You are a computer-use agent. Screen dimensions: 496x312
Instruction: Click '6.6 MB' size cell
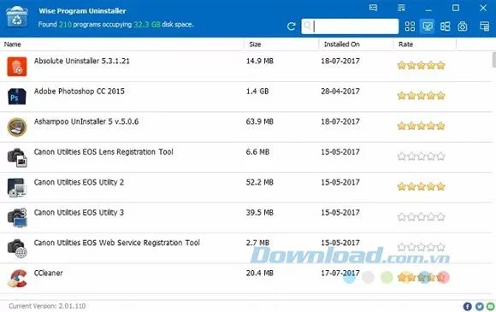pyautogui.click(x=257, y=152)
